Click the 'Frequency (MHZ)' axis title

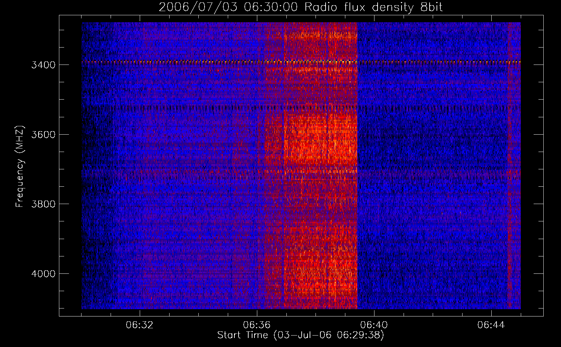20,167
